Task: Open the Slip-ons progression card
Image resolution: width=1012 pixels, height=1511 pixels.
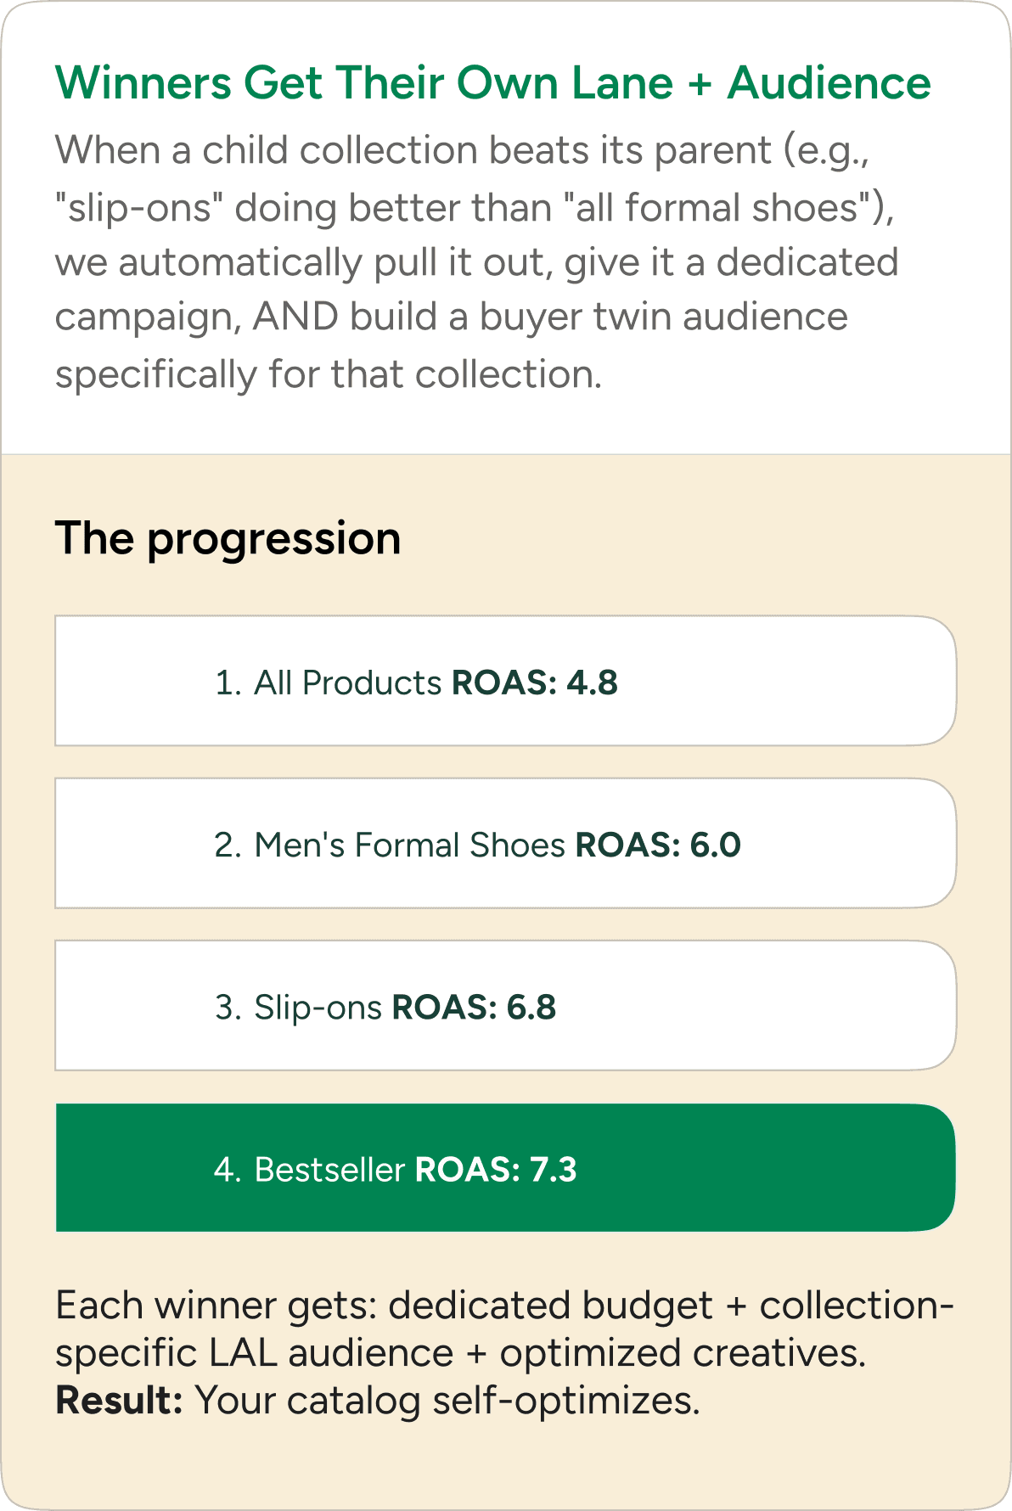Action: (506, 1005)
